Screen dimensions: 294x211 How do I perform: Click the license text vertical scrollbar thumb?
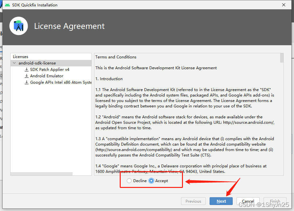tap(282, 58)
